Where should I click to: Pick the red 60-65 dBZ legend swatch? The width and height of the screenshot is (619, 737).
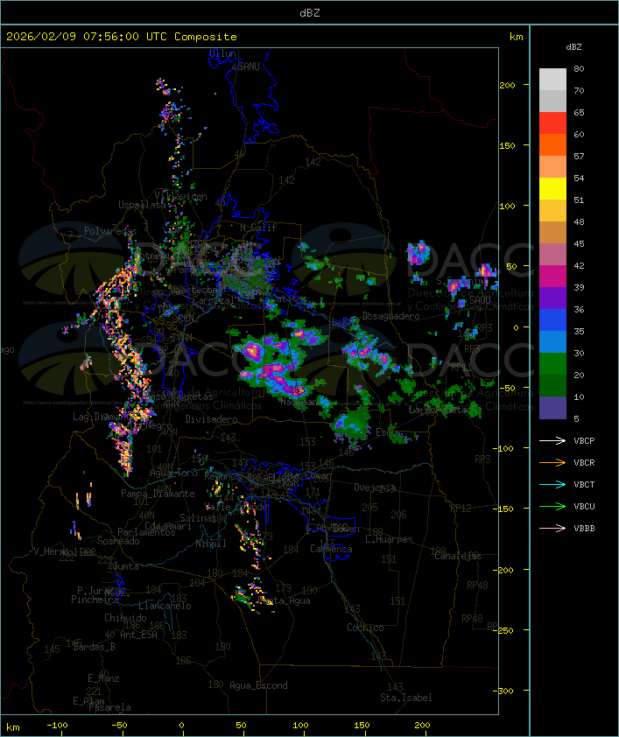click(x=552, y=123)
